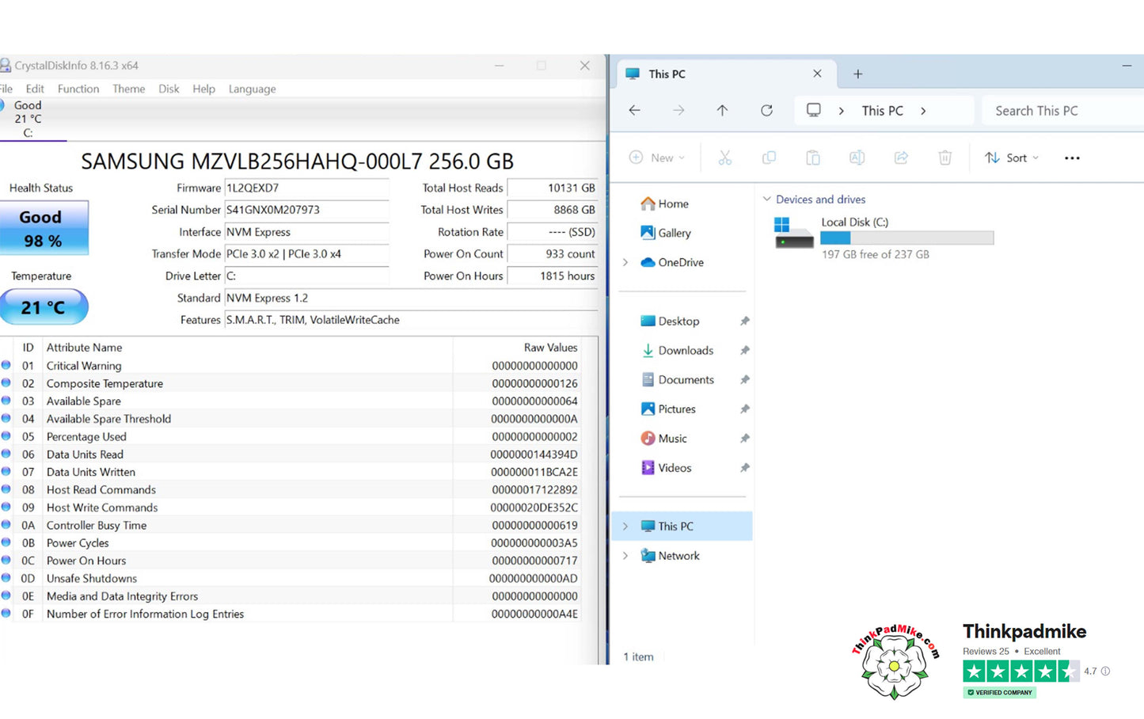The height and width of the screenshot is (719, 1144).
Task: Click the monitor icon in address bar
Action: click(813, 110)
